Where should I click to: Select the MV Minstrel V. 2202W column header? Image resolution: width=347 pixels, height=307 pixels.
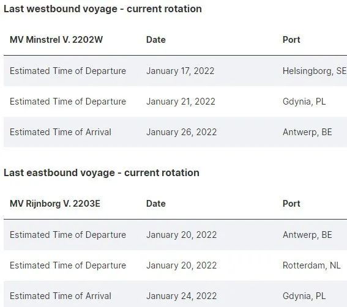coord(56,40)
